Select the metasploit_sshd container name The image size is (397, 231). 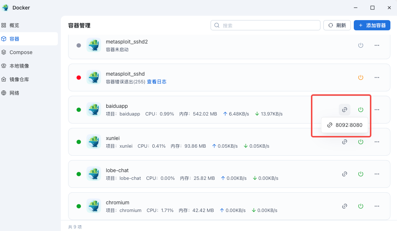pos(125,74)
